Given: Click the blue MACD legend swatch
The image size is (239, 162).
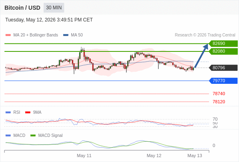Looking at the screenshot, I should click(8, 136).
